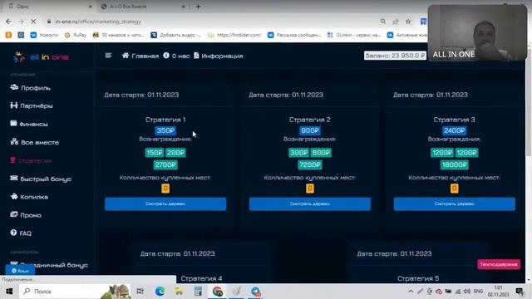
Task: Click the 7200₽ reward badge
Action: (x=310, y=165)
